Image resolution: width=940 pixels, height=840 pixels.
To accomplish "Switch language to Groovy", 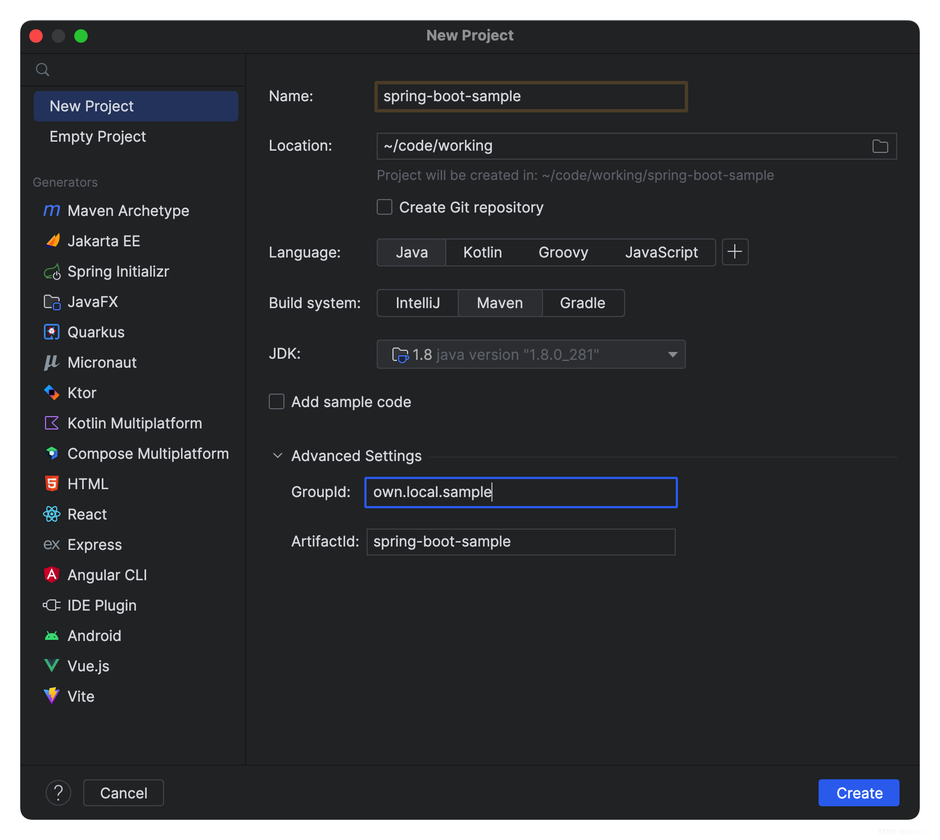I will point(563,252).
